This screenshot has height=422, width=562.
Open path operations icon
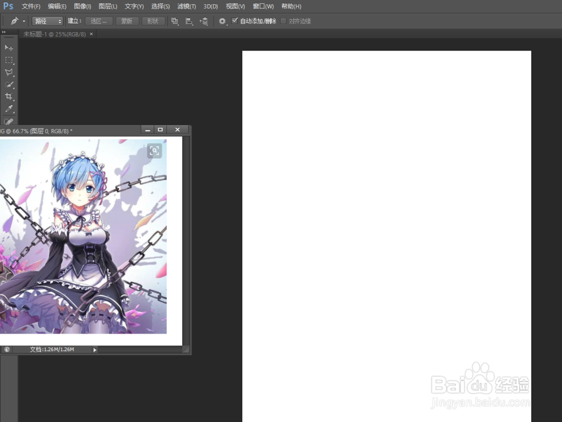tap(175, 21)
